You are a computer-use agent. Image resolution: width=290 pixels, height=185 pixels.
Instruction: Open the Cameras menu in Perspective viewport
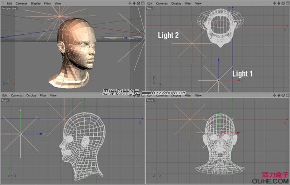coord(21,4)
